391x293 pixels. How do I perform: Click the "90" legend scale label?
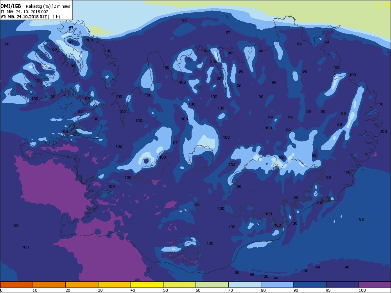(296, 290)
